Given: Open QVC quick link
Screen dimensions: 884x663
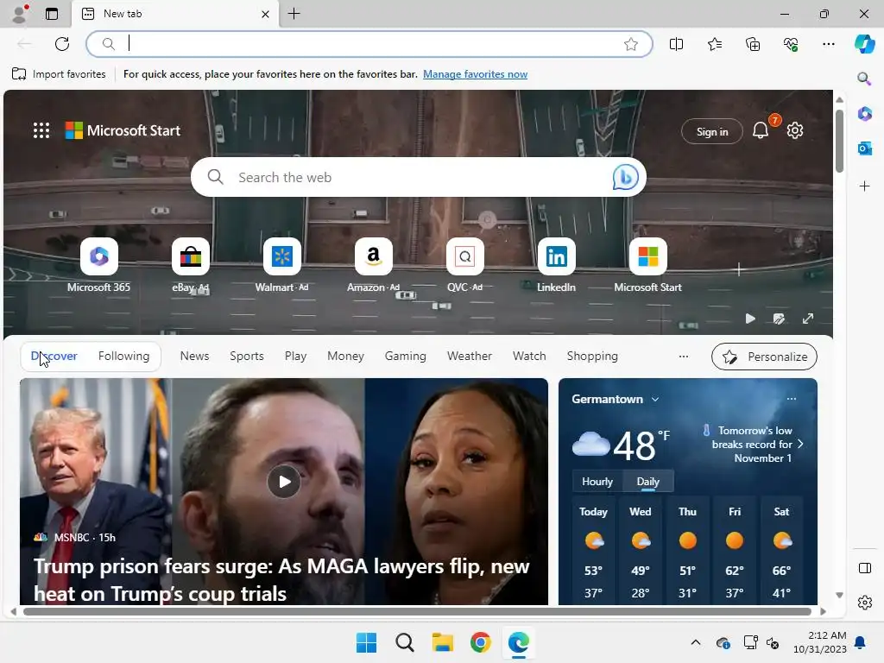Looking at the screenshot, I should [464, 265].
